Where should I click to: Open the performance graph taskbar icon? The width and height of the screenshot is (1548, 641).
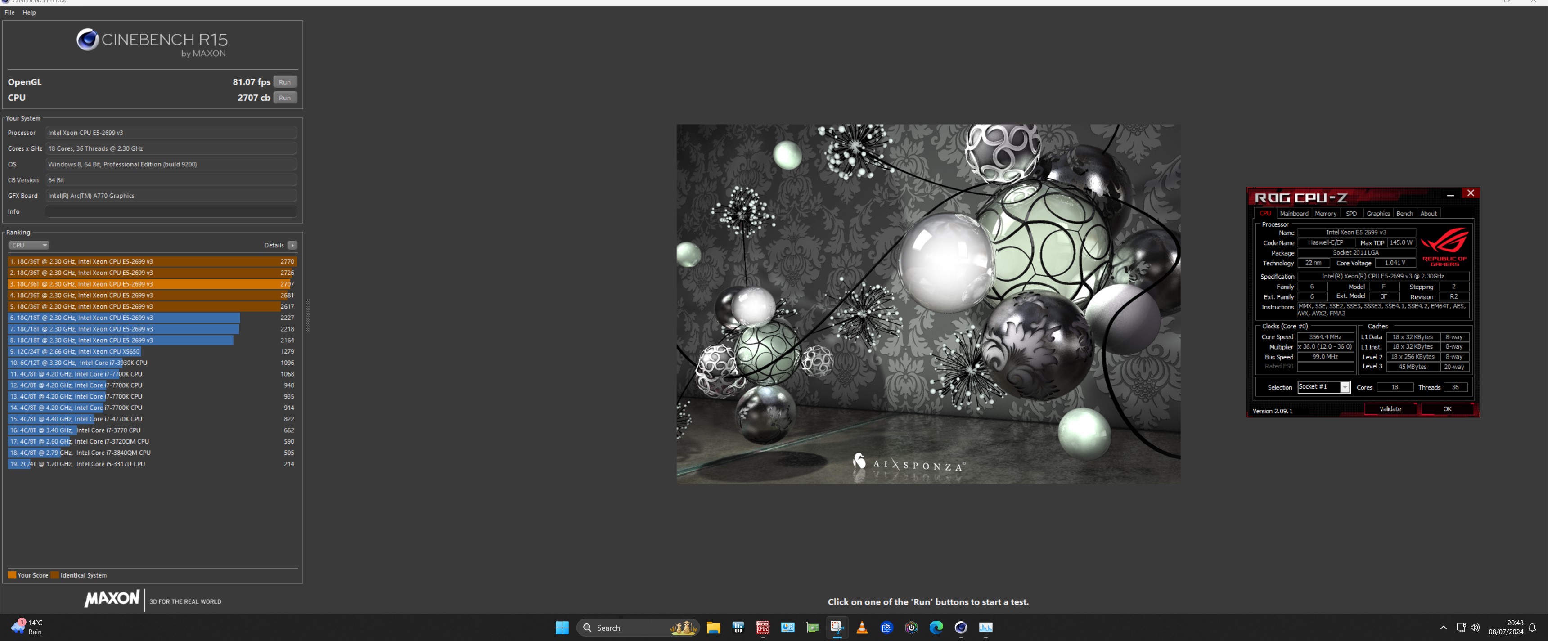pos(985,628)
